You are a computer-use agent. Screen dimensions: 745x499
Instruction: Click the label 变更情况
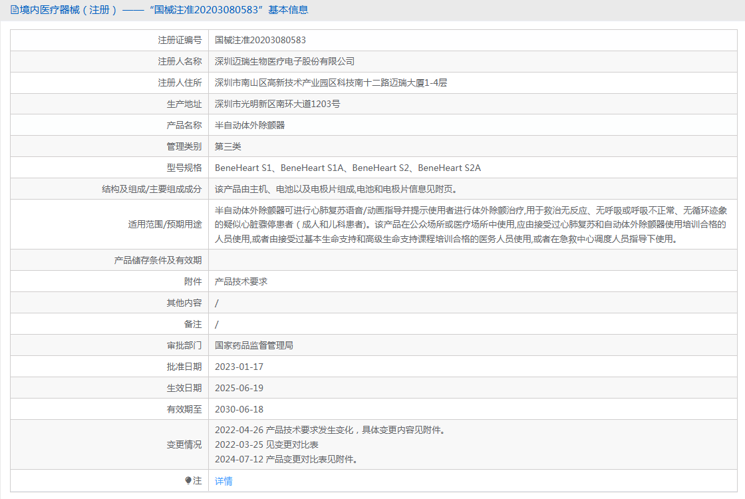[x=184, y=445]
